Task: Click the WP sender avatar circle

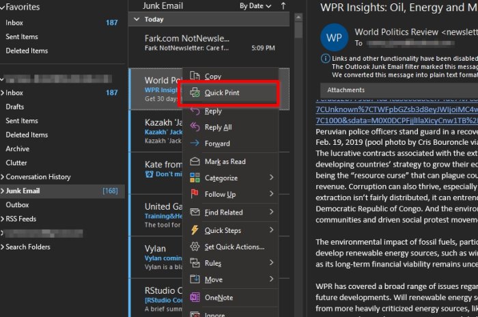Action: tap(334, 38)
